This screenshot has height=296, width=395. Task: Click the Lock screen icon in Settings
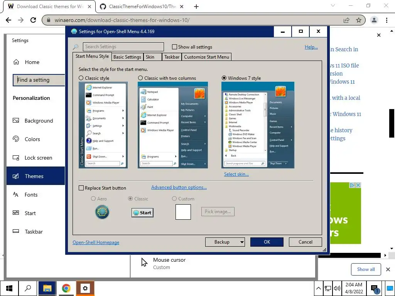(16, 158)
